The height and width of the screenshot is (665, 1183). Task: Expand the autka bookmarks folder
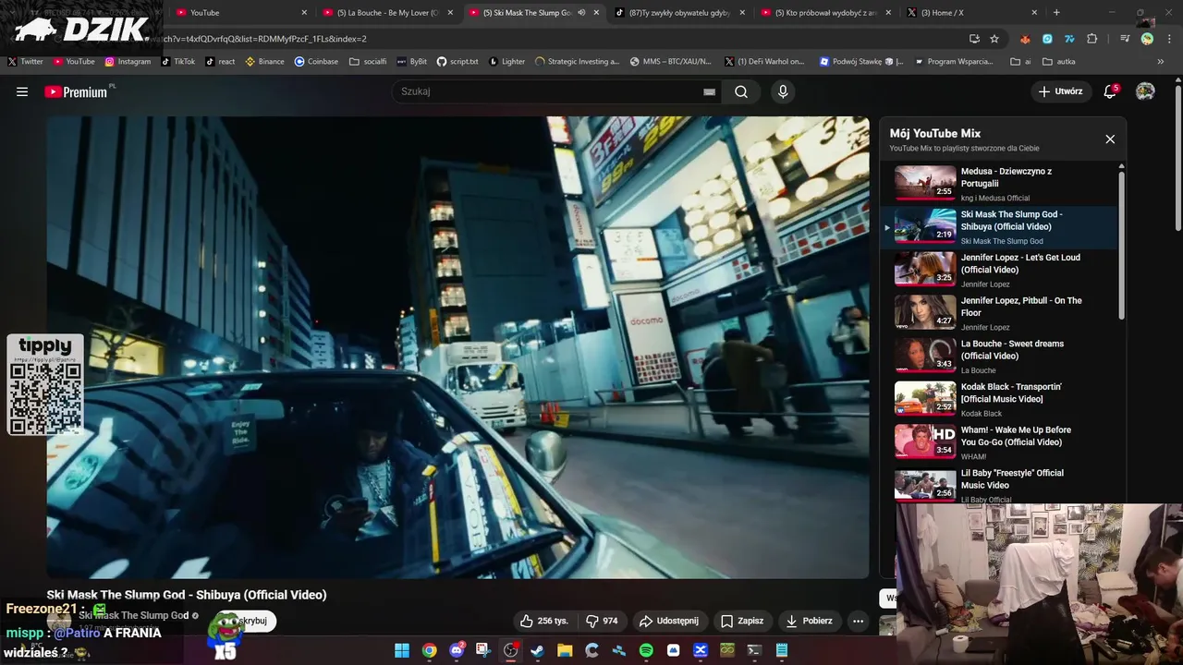tap(1059, 62)
